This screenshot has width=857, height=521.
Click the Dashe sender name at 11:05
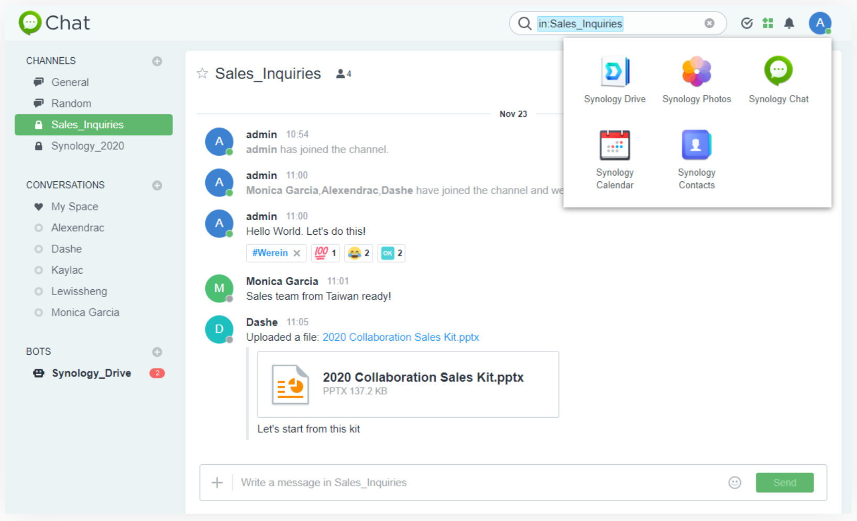[x=262, y=322]
